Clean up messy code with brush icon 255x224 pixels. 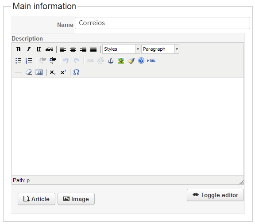click(x=131, y=61)
